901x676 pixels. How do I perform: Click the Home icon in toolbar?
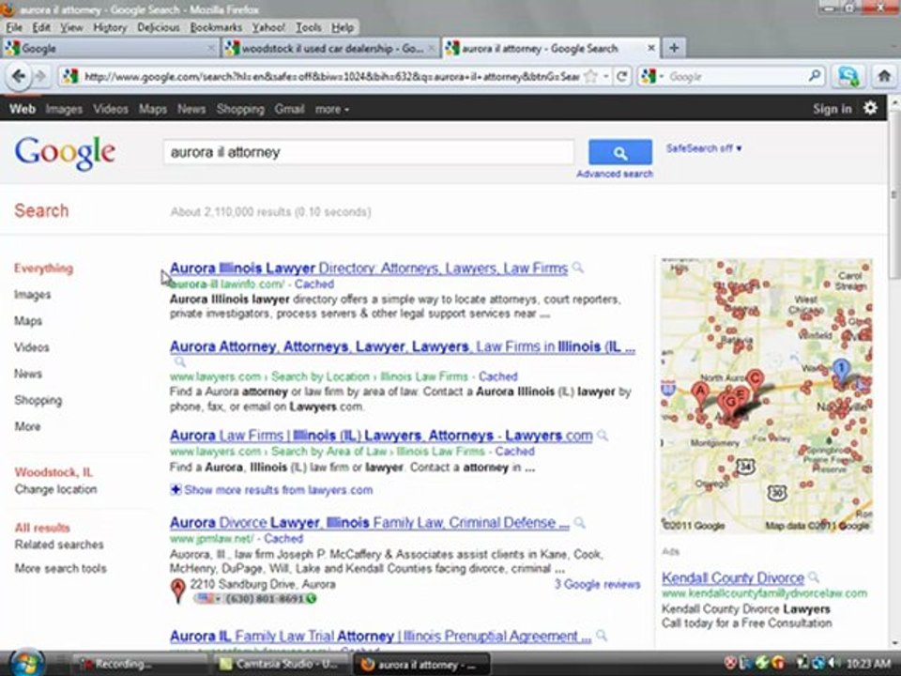click(884, 76)
